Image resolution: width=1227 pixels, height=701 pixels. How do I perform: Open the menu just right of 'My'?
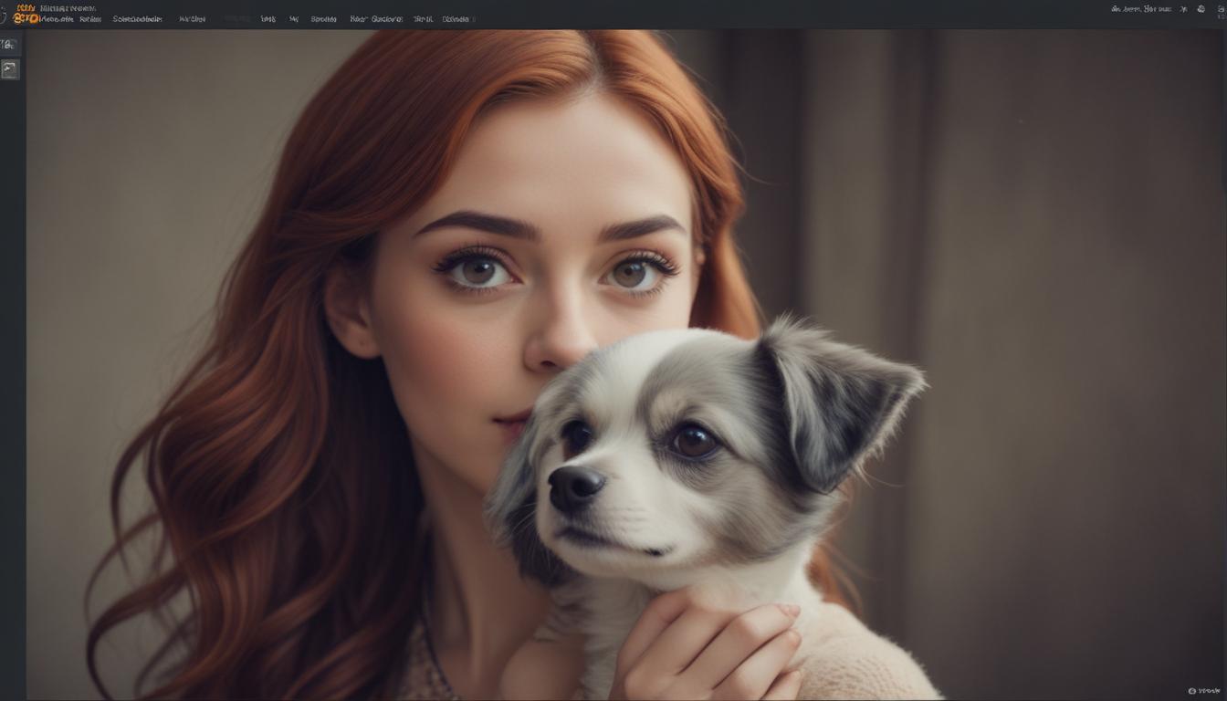(x=323, y=19)
